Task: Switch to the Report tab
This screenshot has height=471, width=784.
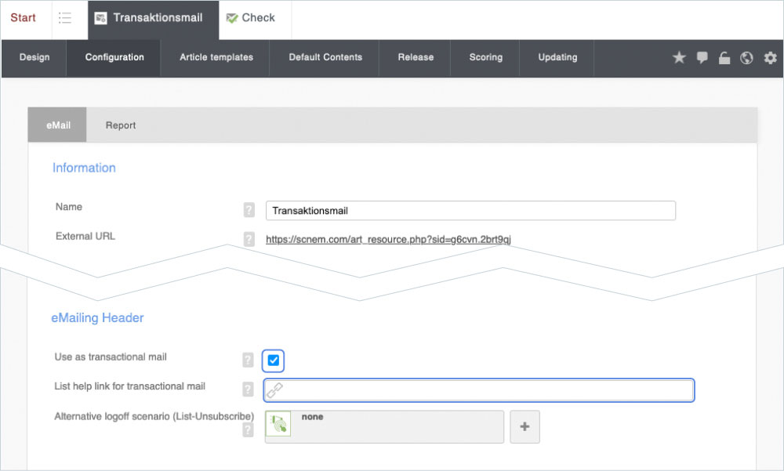Action: click(121, 125)
